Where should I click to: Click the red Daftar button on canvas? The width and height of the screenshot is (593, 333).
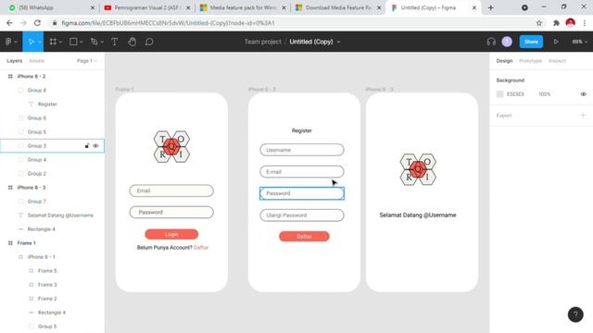304,237
